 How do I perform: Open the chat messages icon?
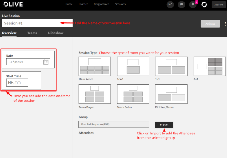click(x=181, y=5)
